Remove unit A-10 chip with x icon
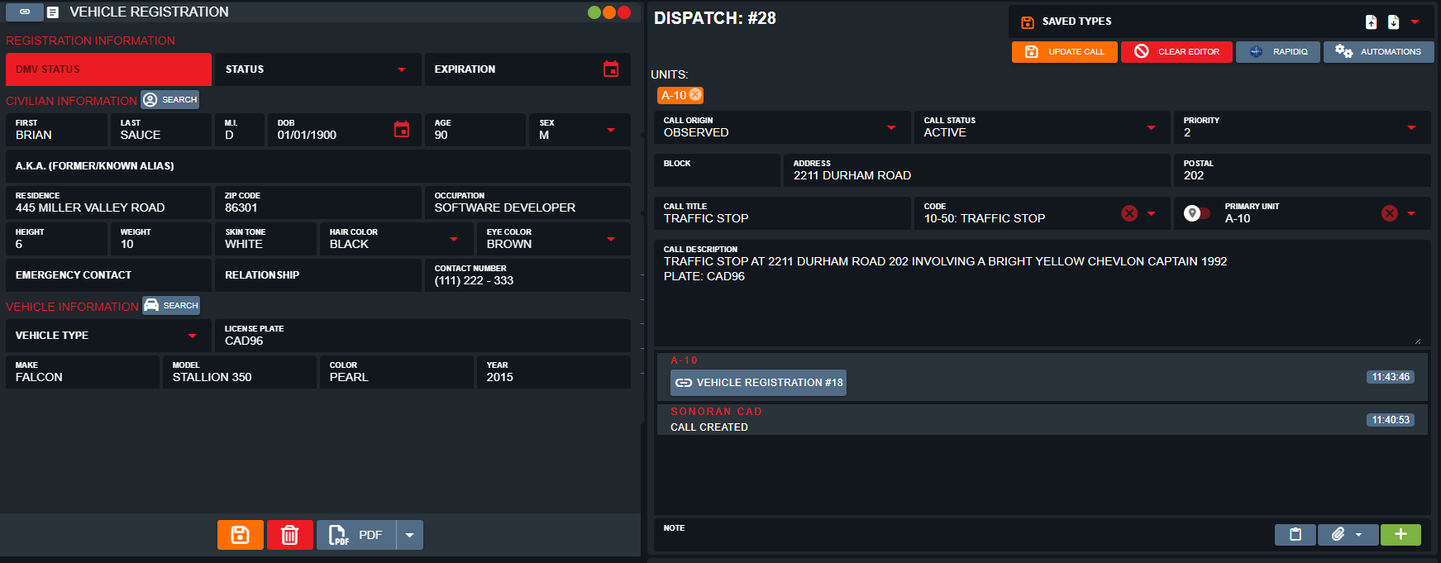Screen dimensions: 1441x563 (696, 95)
